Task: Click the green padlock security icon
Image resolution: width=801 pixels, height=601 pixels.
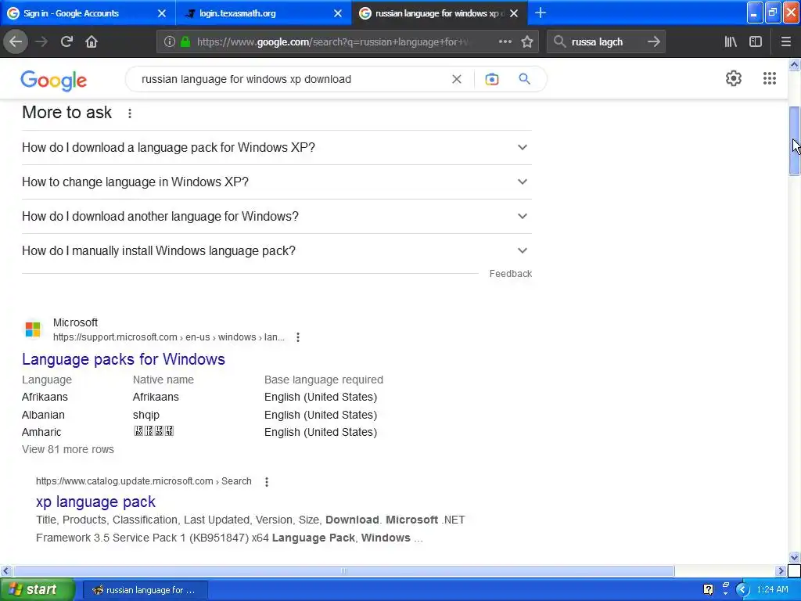Action: point(185,42)
